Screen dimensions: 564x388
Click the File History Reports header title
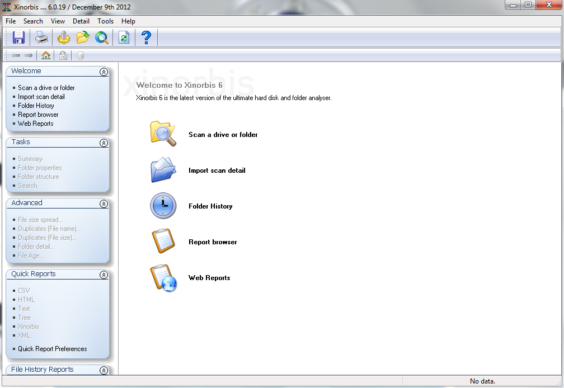pos(43,370)
